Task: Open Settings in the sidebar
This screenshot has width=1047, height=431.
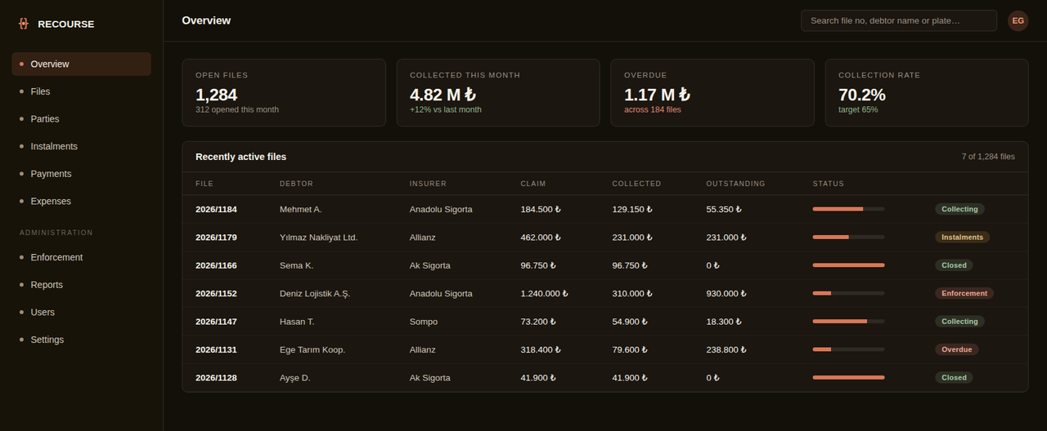Action: coord(81,340)
